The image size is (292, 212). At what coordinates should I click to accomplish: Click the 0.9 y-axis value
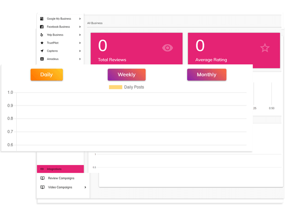tap(10, 106)
